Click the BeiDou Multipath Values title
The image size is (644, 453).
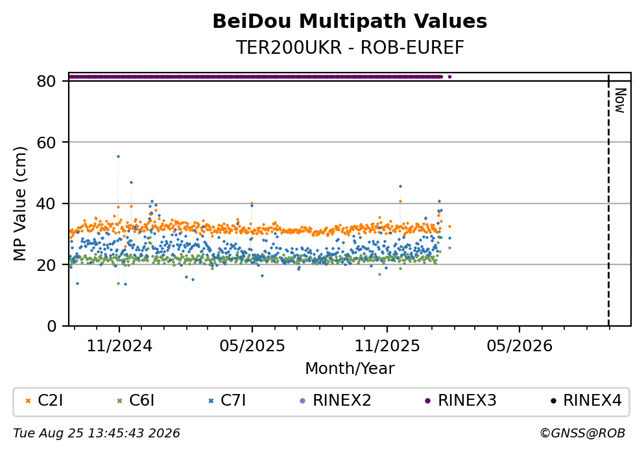[350, 21]
